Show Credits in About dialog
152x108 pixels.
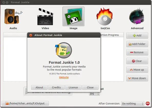click(56, 87)
